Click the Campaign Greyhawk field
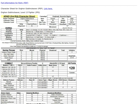The width and height of the screenshot is (138, 104). (x=62, y=16)
